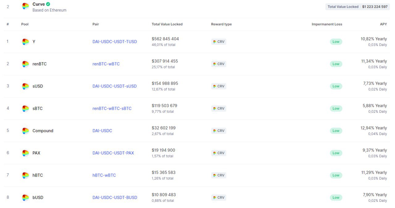Screen dimensions: 395x208
Task: Click the sBTC pool icon
Action: click(x=25, y=108)
